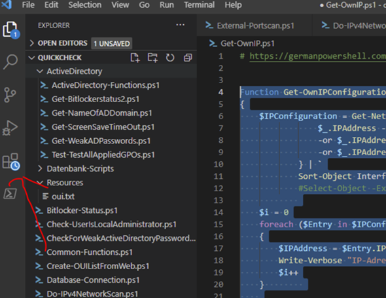Click Get-OwnIP.ps1 breadcrumb label

[x=247, y=44]
